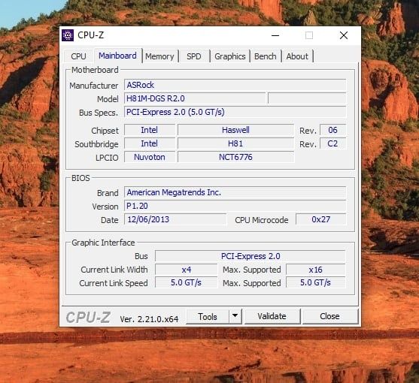The height and width of the screenshot is (383, 419).
Task: Click the Chipset label
Action: coord(105,131)
